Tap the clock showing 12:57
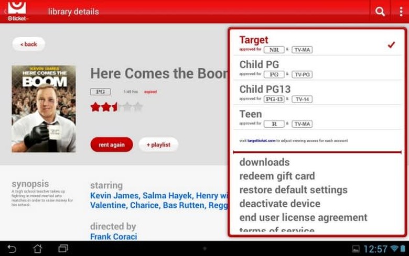 375,249
